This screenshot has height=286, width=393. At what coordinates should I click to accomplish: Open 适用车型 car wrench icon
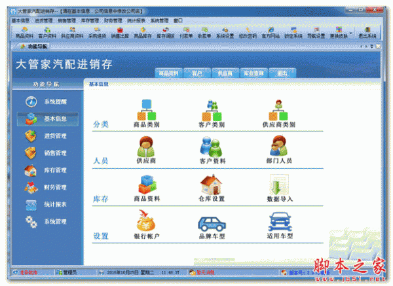[280, 225]
